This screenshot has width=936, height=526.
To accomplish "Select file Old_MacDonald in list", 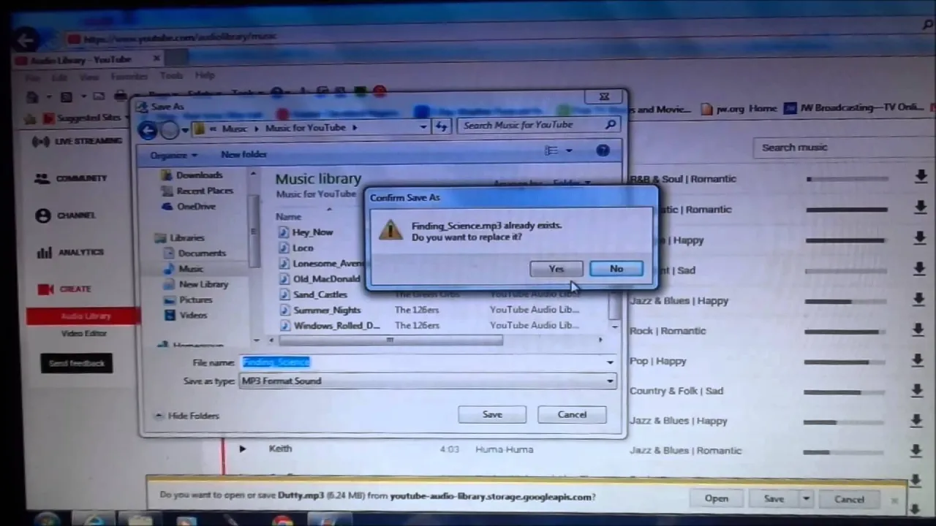I will pyautogui.click(x=326, y=278).
